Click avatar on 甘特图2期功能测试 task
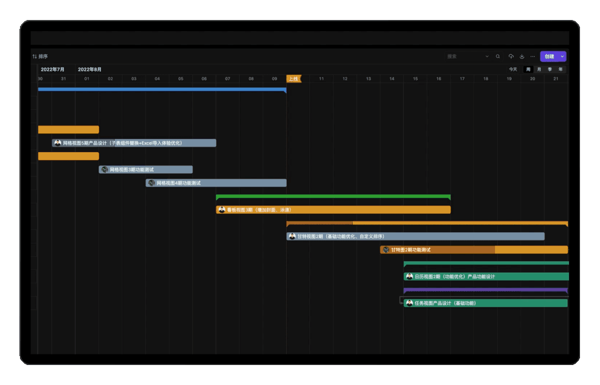This screenshot has width=600, height=385. (386, 250)
